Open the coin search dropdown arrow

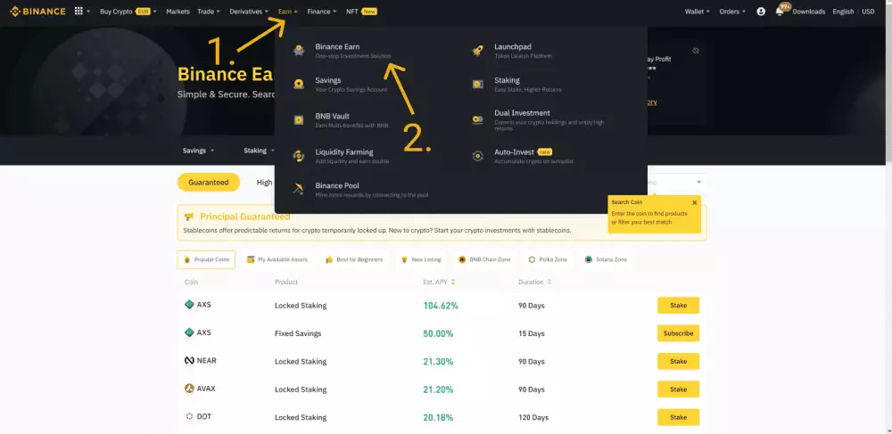coord(698,183)
